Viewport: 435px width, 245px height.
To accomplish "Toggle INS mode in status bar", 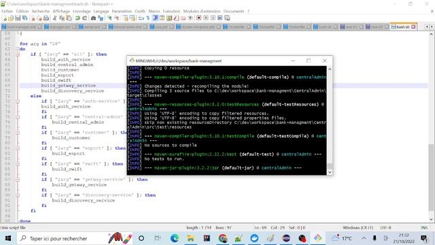I will pyautogui.click(x=424, y=227).
